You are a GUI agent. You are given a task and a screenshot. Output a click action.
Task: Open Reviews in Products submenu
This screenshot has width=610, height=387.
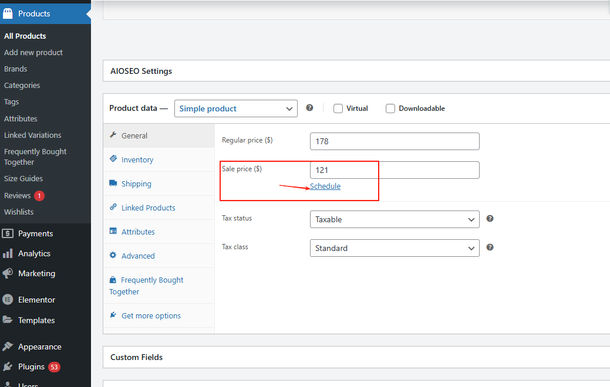17,195
